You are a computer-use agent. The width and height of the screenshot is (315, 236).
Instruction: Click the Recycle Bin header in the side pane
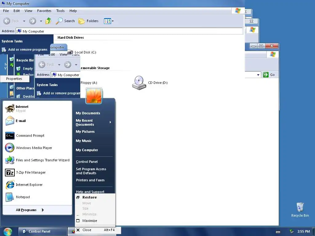pyautogui.click(x=25, y=60)
